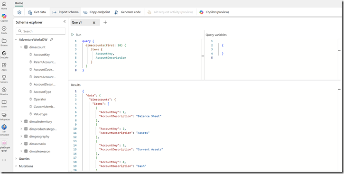Select the AccountDescri... field

click(x=45, y=84)
